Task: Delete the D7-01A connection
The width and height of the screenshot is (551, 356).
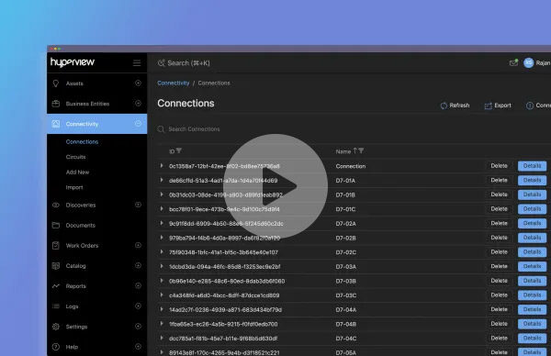Action: (499, 180)
